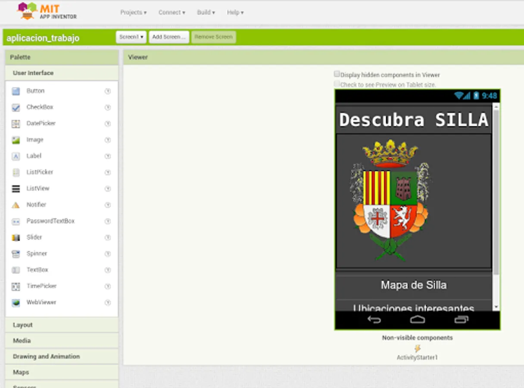Click the aplicacion_trabajo project name
This screenshot has width=524, height=388.
coord(43,38)
